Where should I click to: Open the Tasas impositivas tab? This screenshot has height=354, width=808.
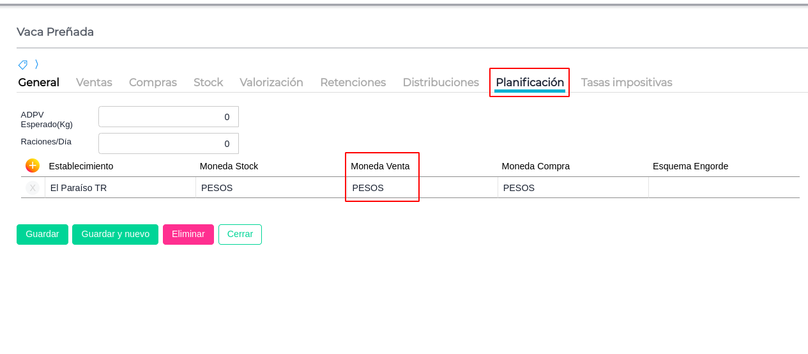pos(627,82)
